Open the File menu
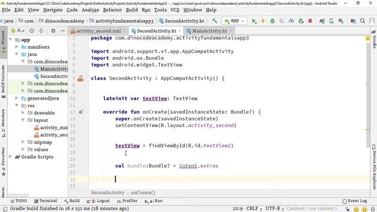Screen dimensions: 377x212 point(6,10)
